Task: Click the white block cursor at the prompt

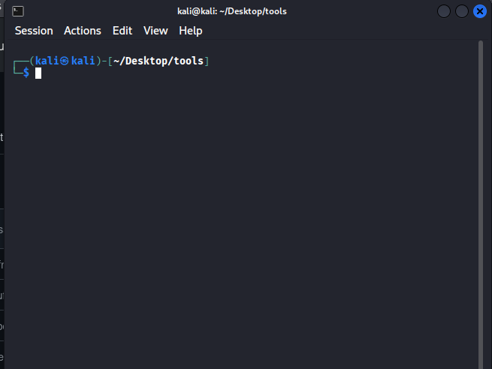Action: pos(38,73)
